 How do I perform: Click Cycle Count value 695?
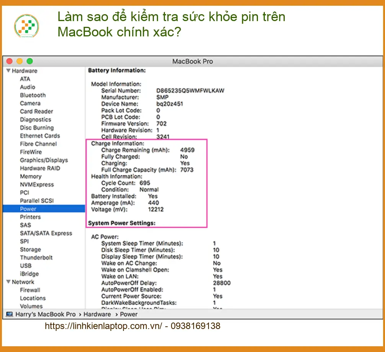[x=145, y=183]
